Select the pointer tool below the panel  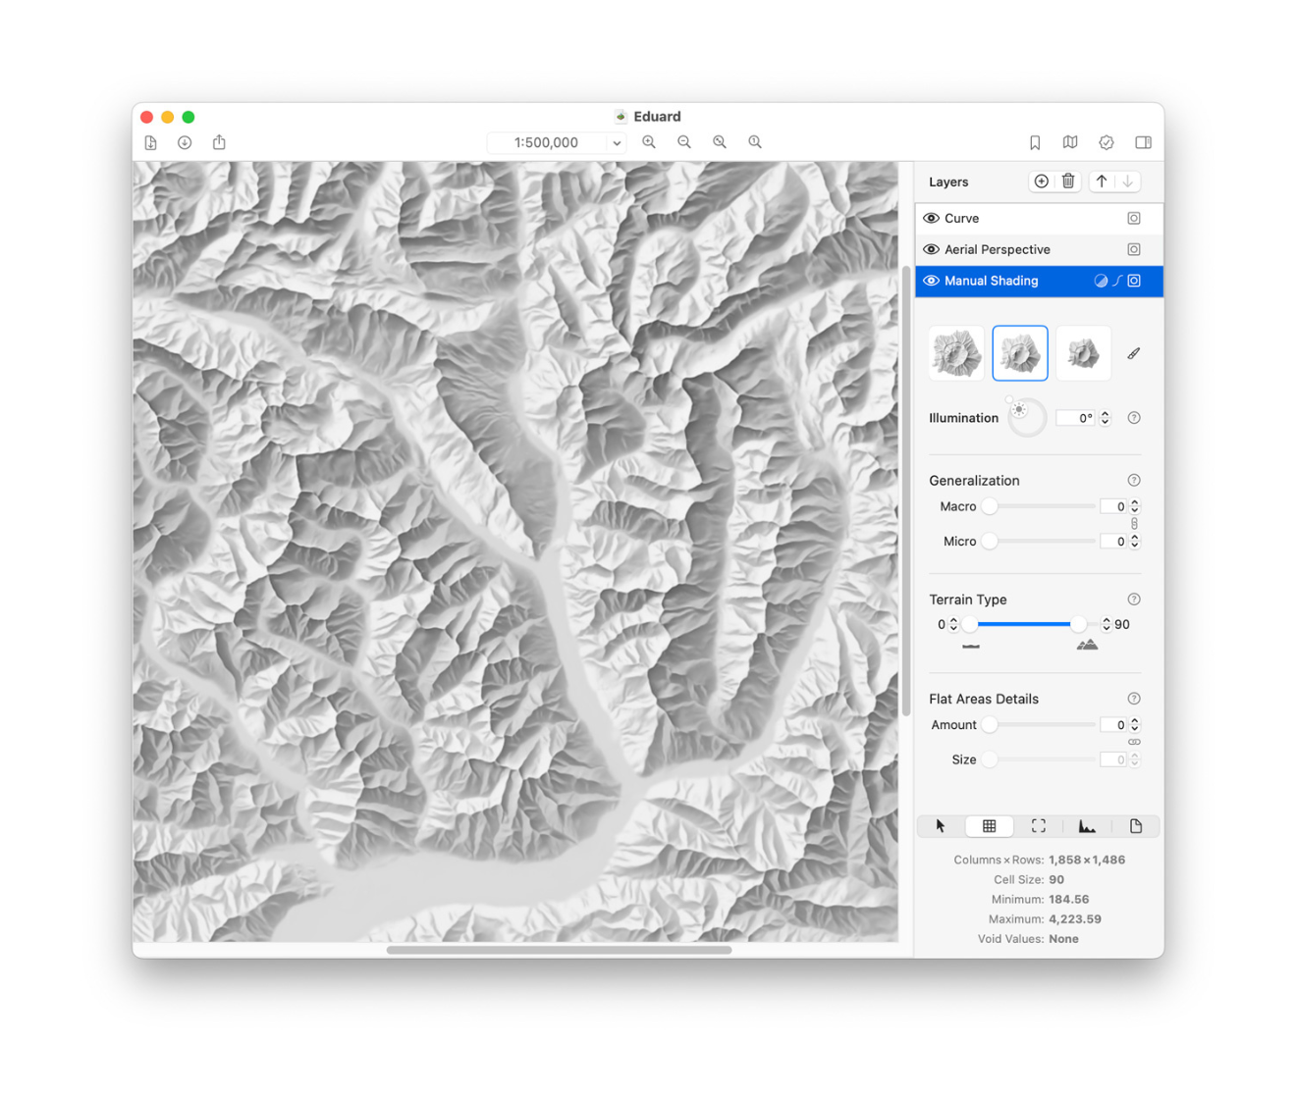click(940, 826)
